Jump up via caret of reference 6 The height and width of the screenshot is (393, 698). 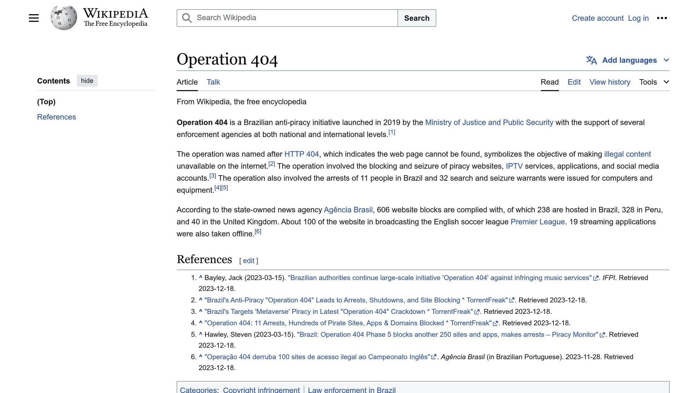pos(201,356)
